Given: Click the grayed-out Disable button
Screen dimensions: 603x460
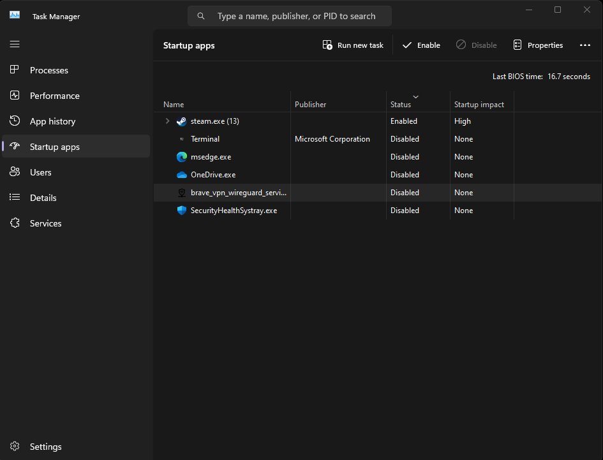Looking at the screenshot, I should pos(476,45).
